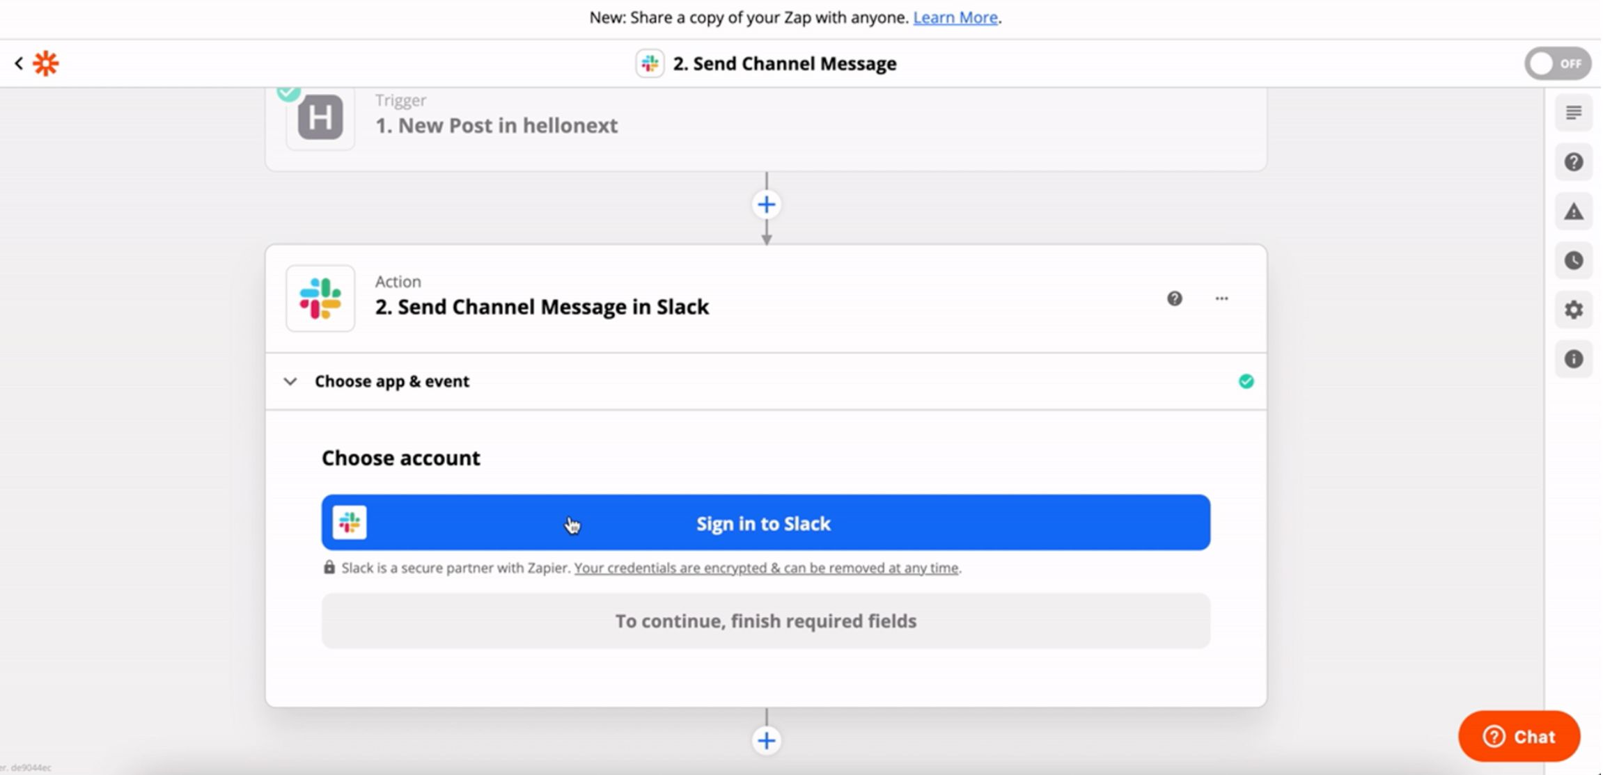Open action step help question mark
1603x775 pixels.
pos(1175,298)
